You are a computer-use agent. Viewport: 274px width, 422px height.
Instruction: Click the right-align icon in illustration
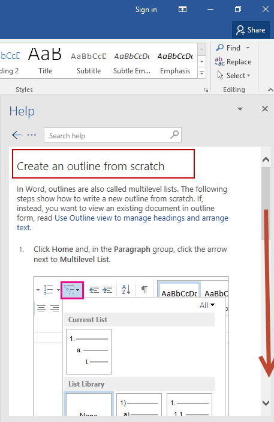55,308
